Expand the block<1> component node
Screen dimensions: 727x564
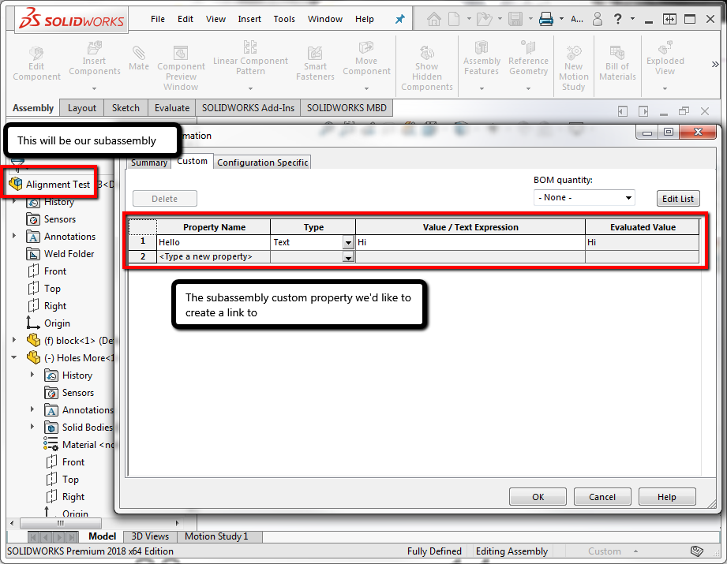(x=14, y=340)
